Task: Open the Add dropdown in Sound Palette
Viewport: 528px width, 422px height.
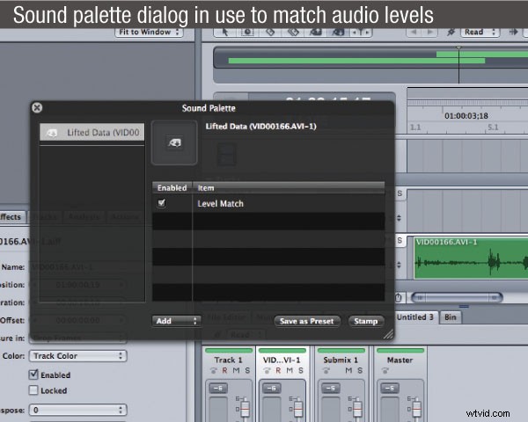Action: tap(177, 321)
